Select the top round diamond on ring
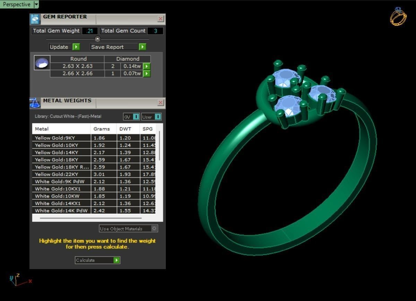The height and width of the screenshot is (301, 416). pyautogui.click(x=286, y=79)
